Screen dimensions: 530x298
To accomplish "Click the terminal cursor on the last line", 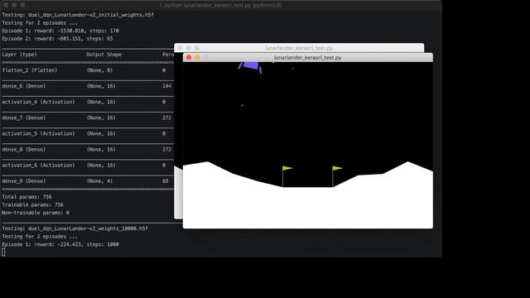I will point(3,252).
